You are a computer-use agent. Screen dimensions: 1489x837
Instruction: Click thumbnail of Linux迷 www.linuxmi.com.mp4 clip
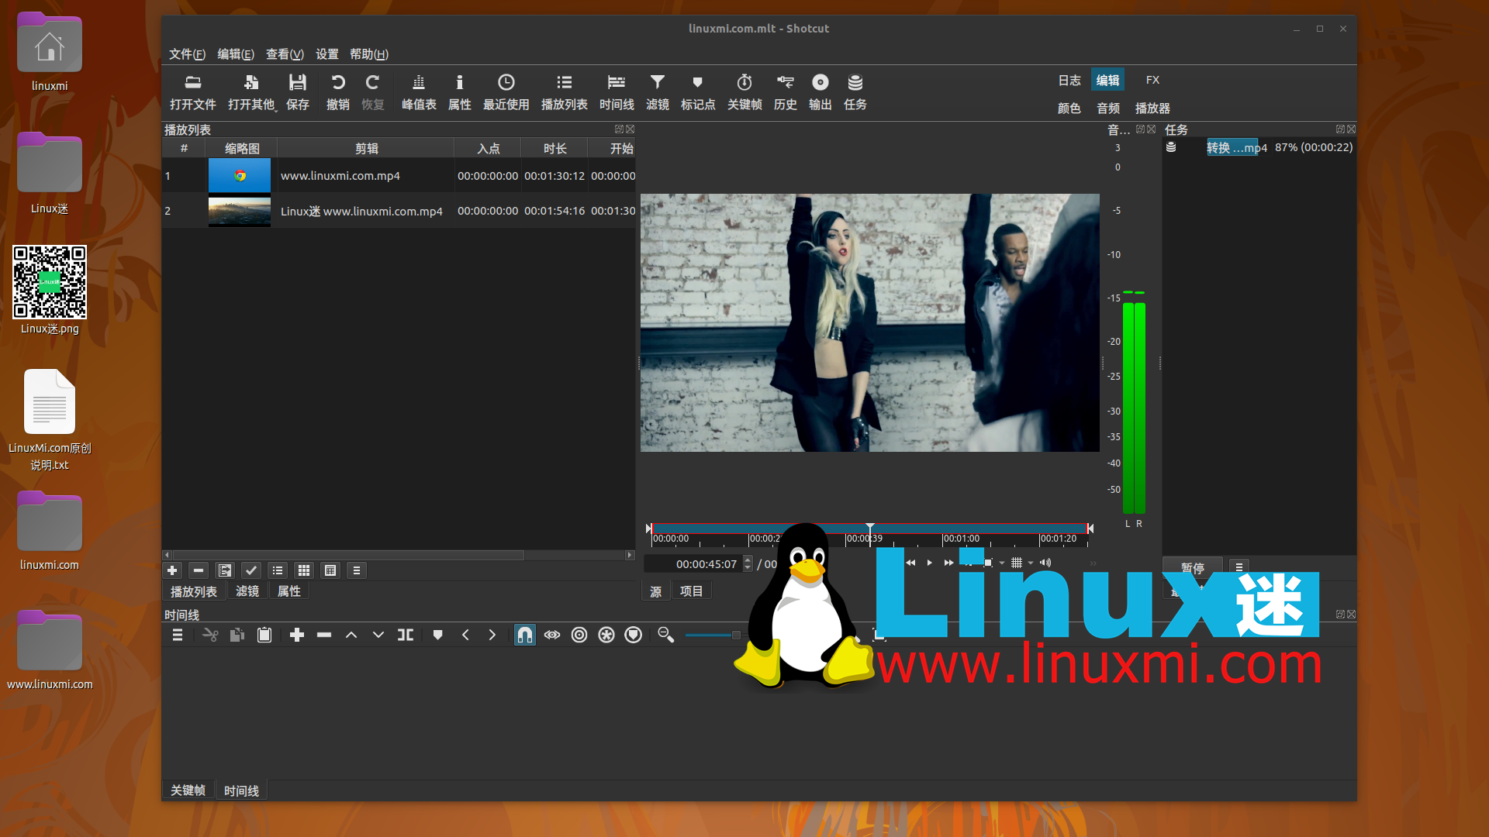(x=240, y=211)
